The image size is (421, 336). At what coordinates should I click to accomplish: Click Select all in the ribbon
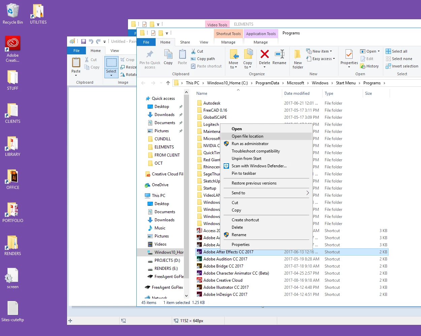pyautogui.click(x=397, y=51)
